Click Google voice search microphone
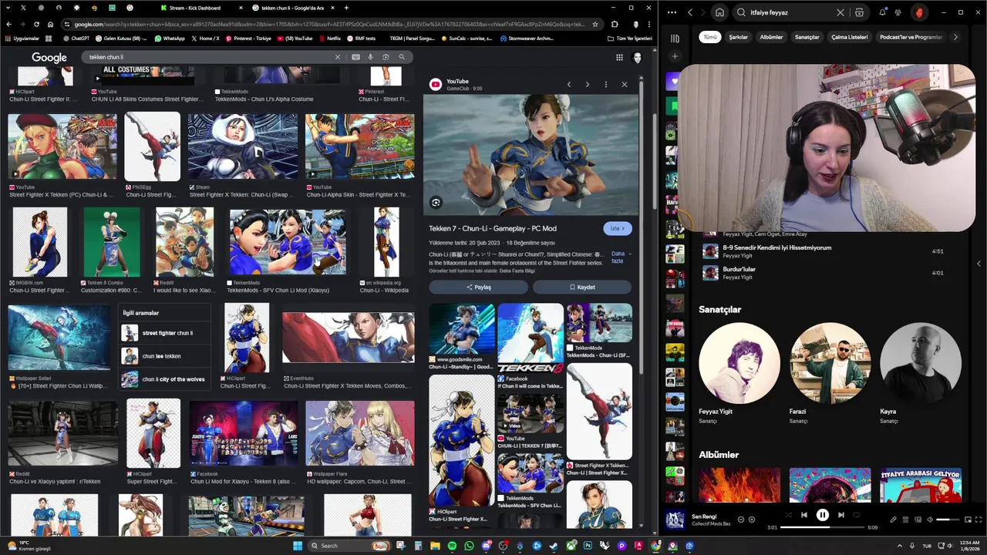Screen dimensions: 987x555 [370, 57]
